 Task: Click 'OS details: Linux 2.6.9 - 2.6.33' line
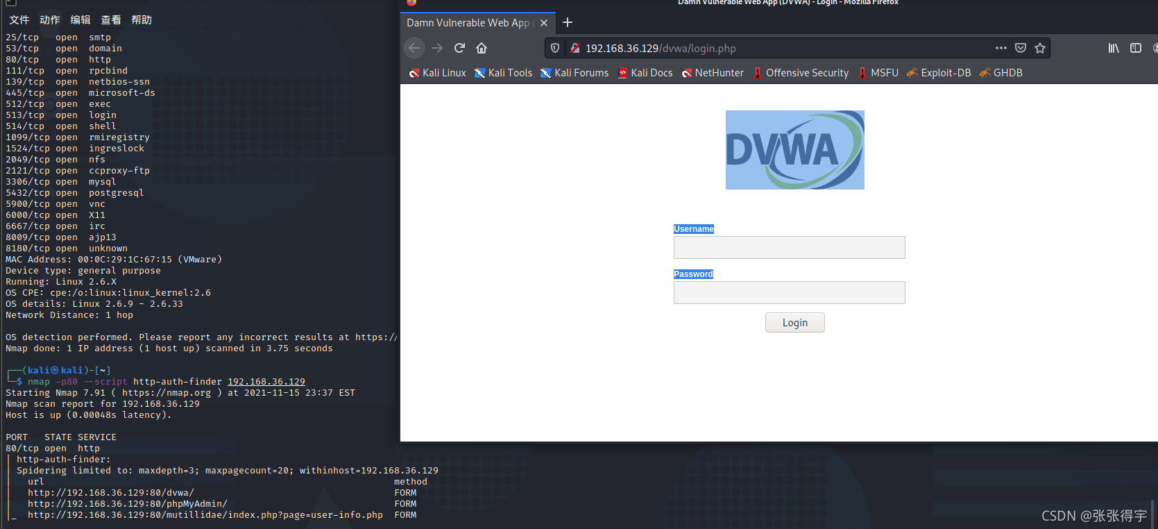94,304
